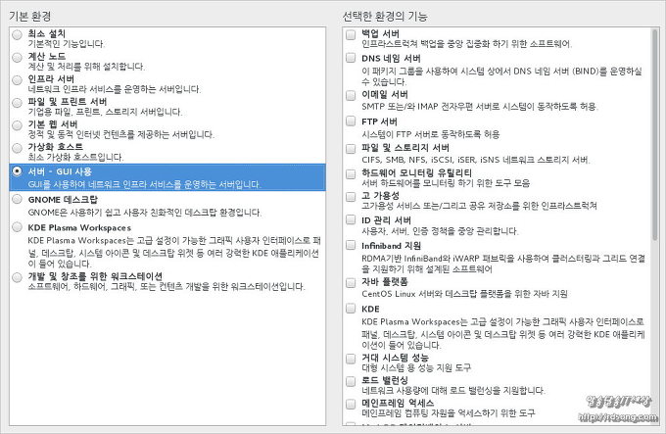Image resolution: width=666 pixels, height=434 pixels.
Task: Check the DNS 네임 서버 add-on
Action: tap(351, 59)
